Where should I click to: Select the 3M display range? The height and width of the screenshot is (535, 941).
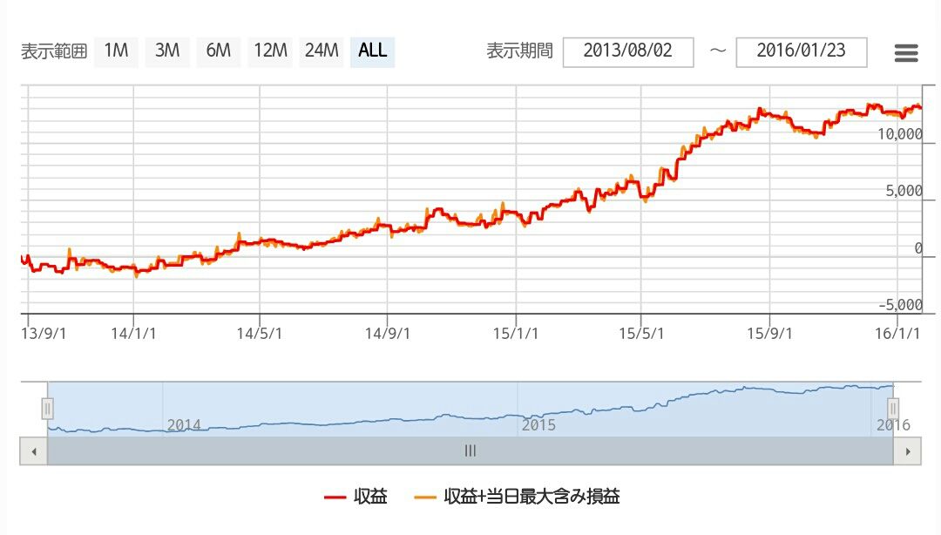167,51
